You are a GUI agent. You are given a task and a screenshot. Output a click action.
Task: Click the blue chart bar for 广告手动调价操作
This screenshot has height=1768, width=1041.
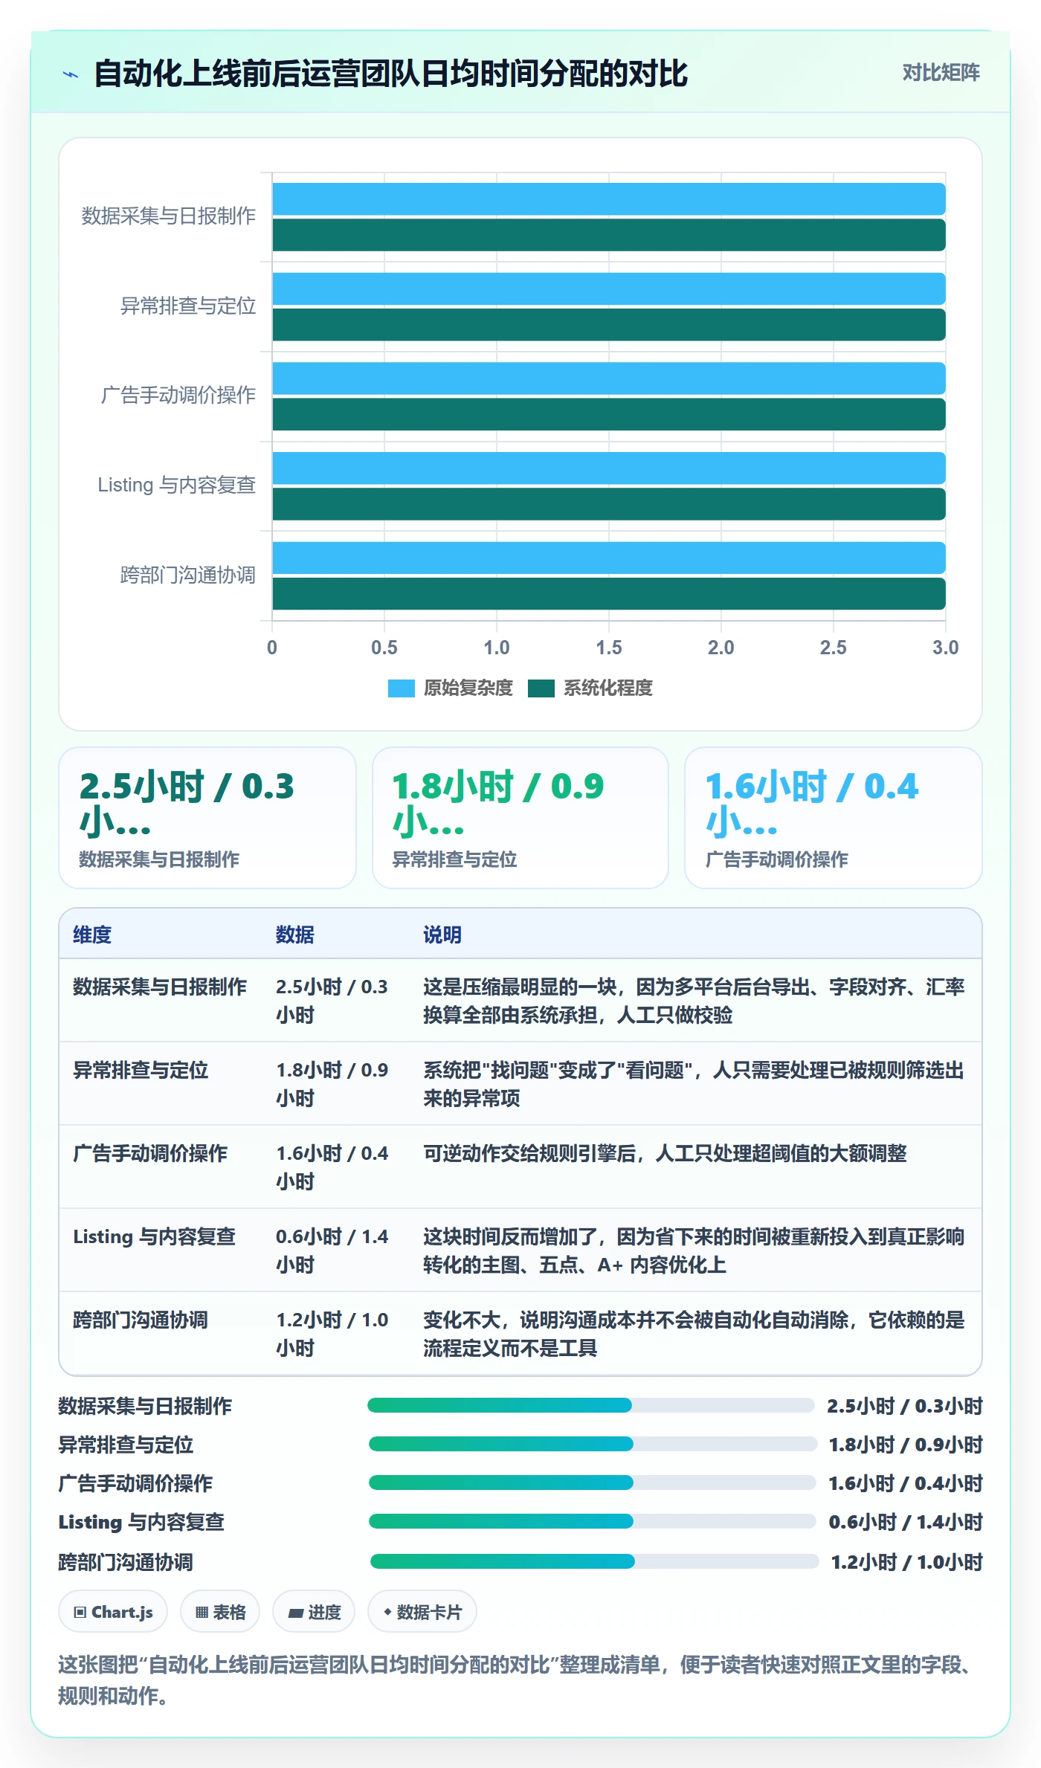click(609, 378)
